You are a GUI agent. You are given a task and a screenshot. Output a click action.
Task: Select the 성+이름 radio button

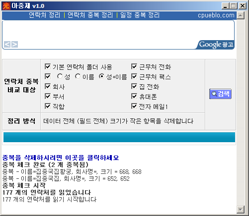(x=101, y=76)
